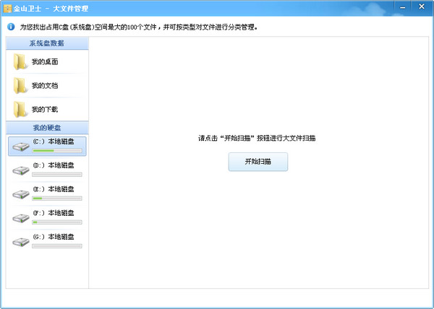Select the (F:) drive icon
The height and width of the screenshot is (309, 434).
click(x=21, y=217)
